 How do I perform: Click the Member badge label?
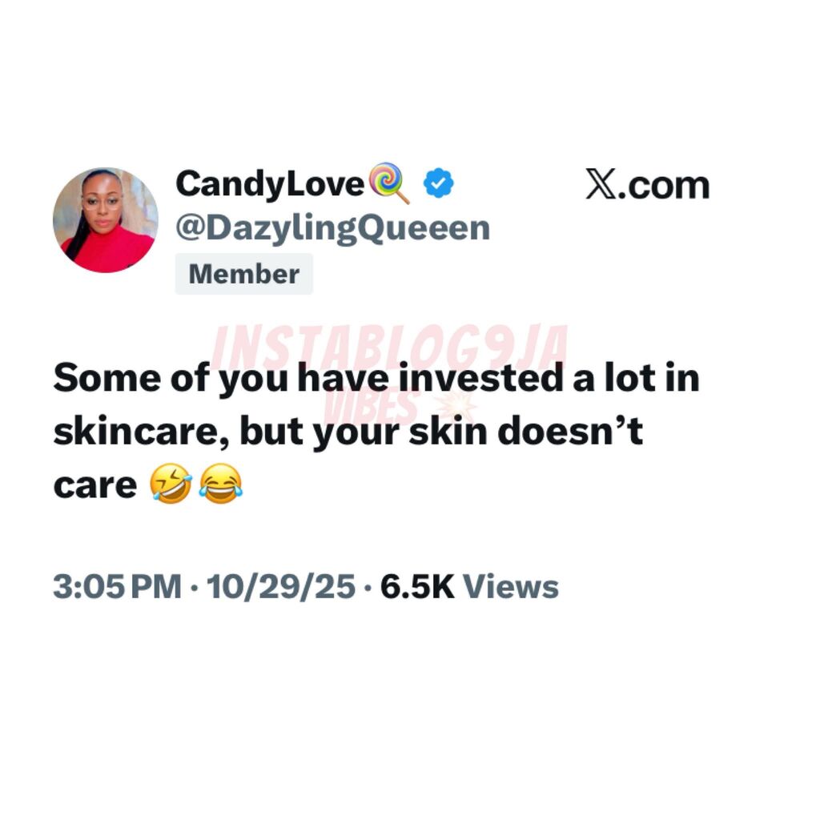click(243, 274)
